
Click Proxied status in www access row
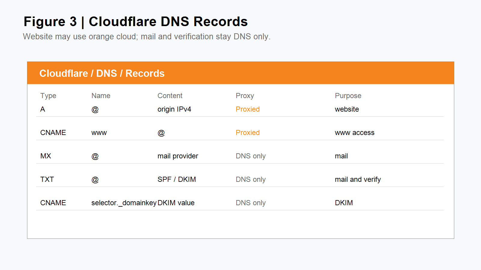tap(248, 133)
